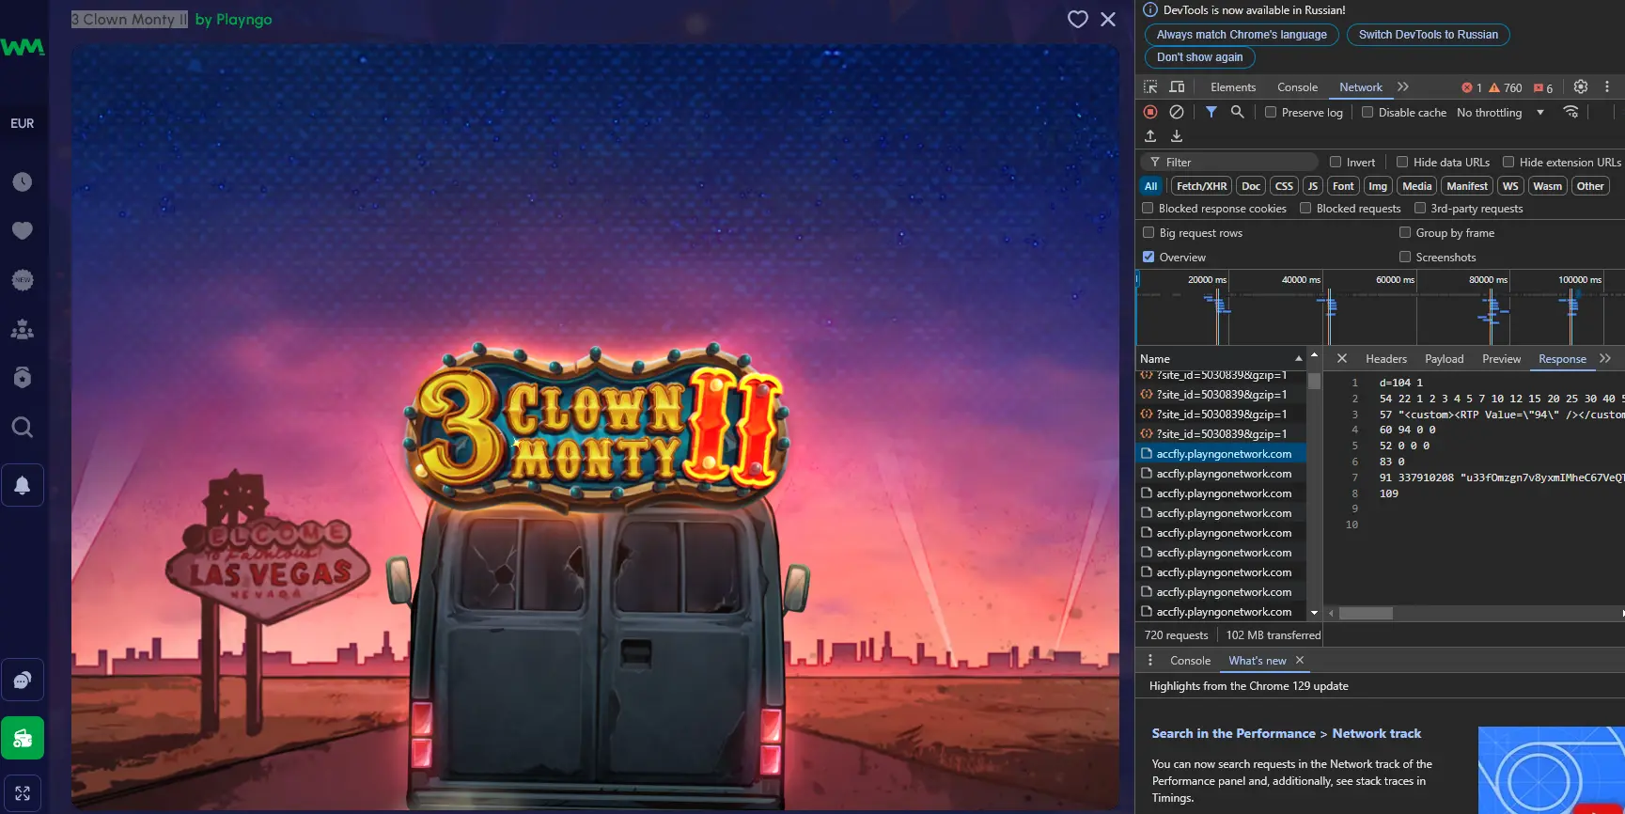The height and width of the screenshot is (814, 1625).
Task: Check Blocked response cookies checkbox
Action: click(1148, 208)
